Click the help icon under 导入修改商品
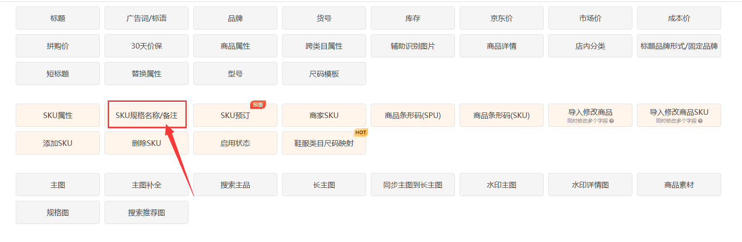 612,121
